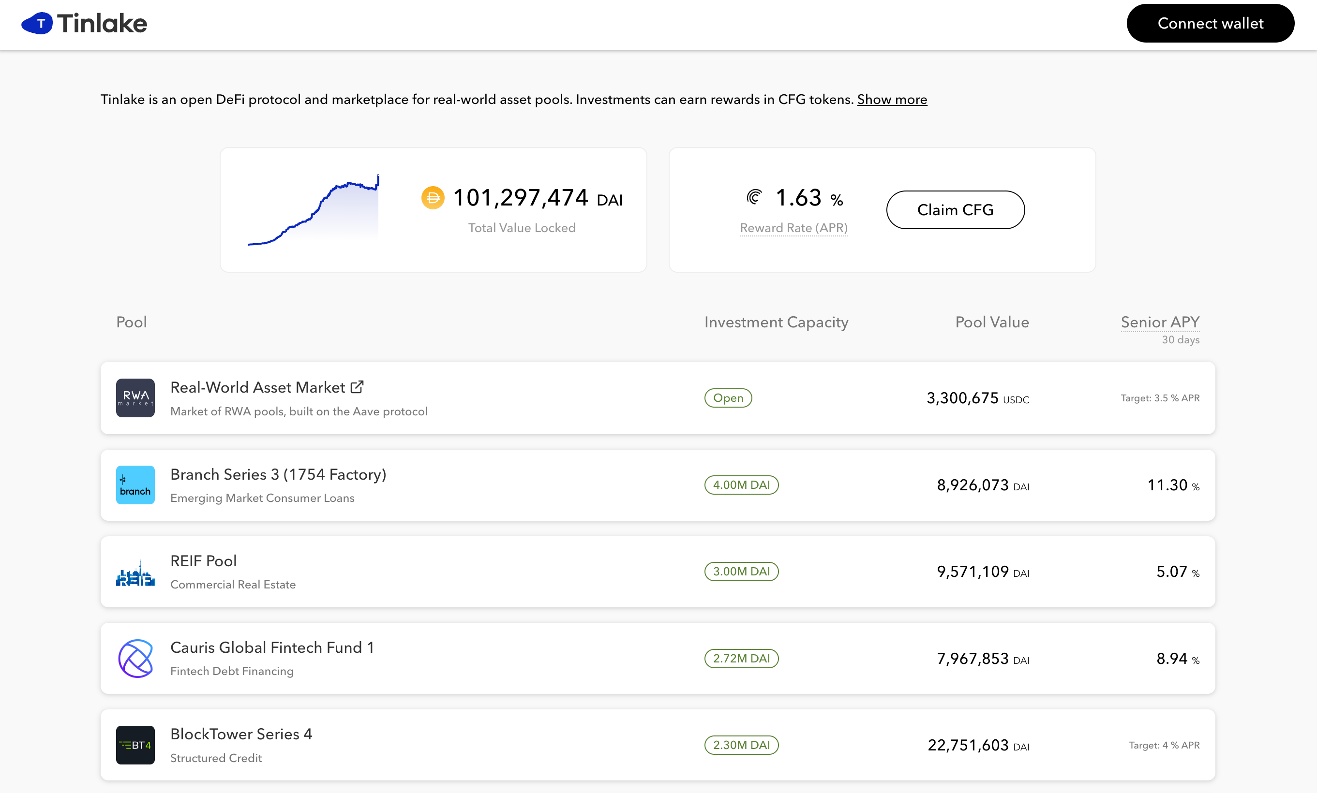
Task: Click the CFG reward rate icon
Action: click(754, 197)
